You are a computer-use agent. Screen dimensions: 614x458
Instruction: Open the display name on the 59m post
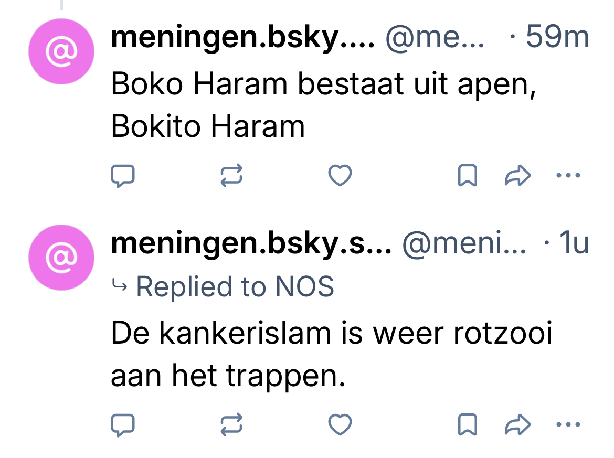tap(242, 38)
